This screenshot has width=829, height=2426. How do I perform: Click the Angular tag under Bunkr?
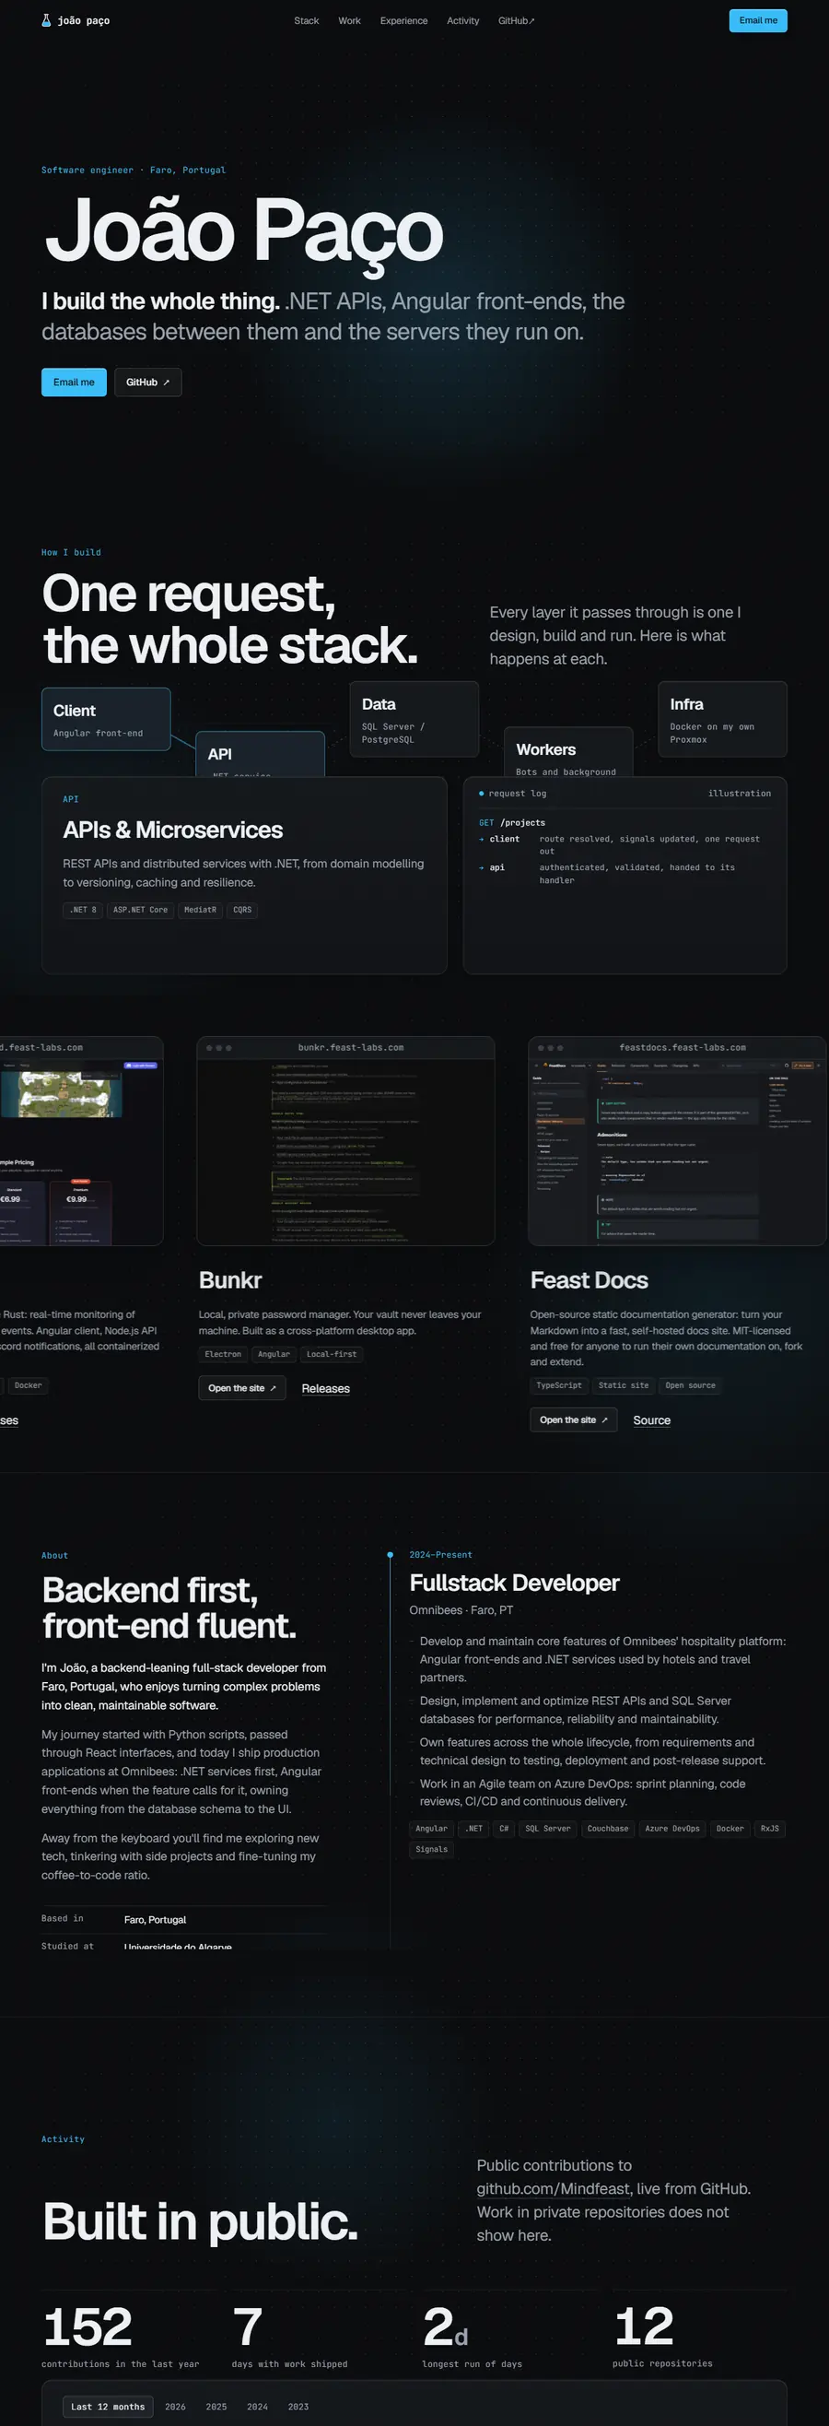pos(274,1354)
